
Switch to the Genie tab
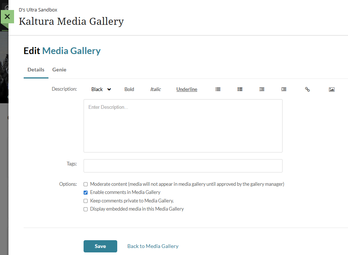59,70
